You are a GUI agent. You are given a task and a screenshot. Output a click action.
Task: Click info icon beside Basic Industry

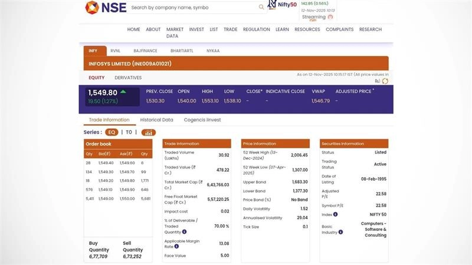click(x=340, y=232)
